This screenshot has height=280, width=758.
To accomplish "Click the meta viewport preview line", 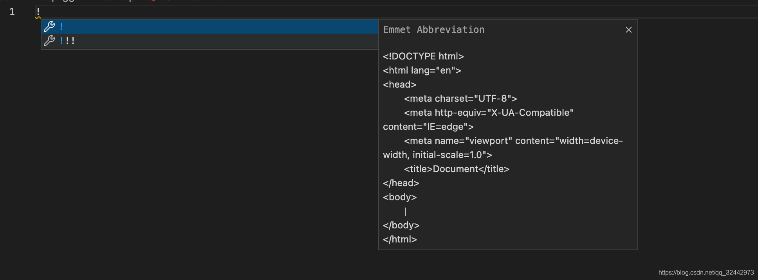I will pyautogui.click(x=513, y=141).
